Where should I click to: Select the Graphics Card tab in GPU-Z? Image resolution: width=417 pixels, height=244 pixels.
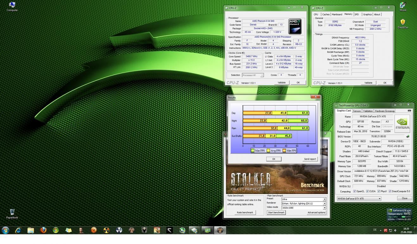(x=344, y=111)
